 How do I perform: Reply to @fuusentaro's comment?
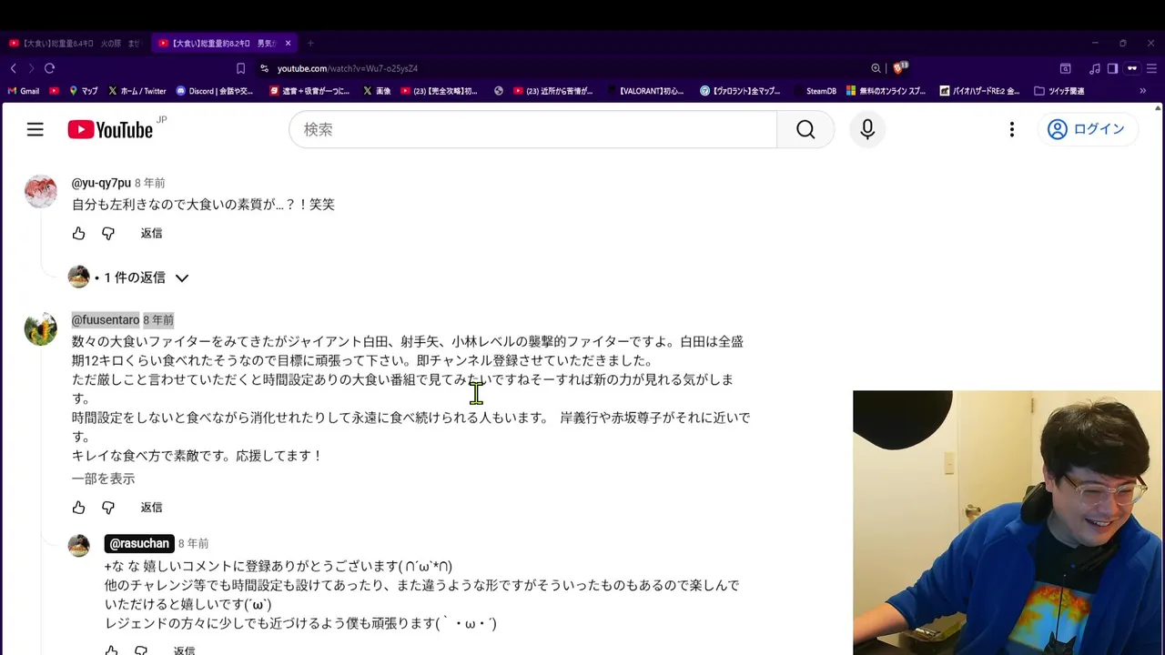pos(151,508)
